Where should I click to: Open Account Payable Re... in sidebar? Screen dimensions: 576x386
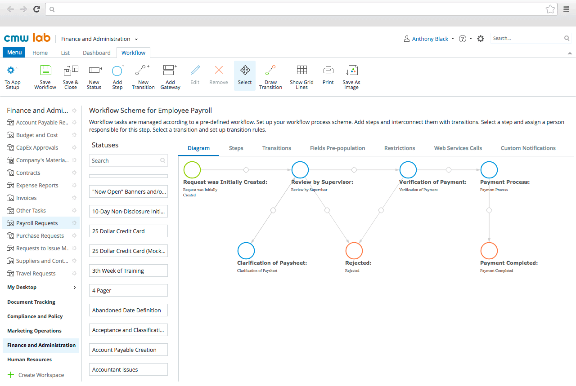point(42,123)
